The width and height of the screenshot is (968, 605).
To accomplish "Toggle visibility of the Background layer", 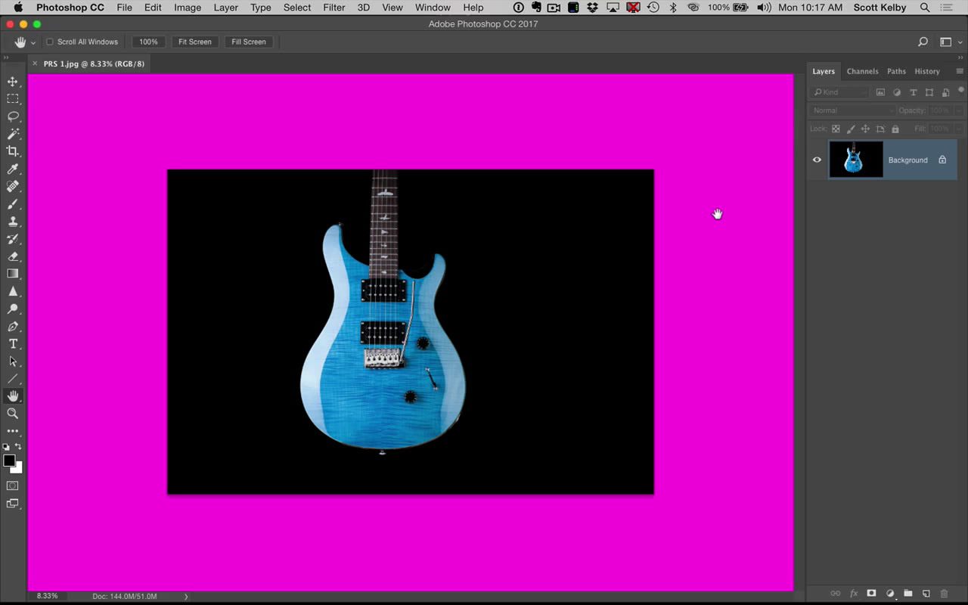I will point(817,160).
